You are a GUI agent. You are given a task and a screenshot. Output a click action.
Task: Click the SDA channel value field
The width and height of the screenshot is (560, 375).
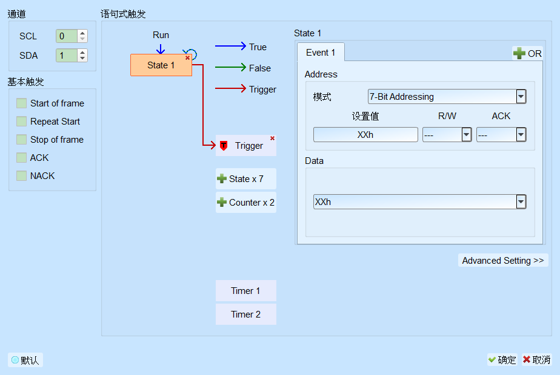coord(67,55)
